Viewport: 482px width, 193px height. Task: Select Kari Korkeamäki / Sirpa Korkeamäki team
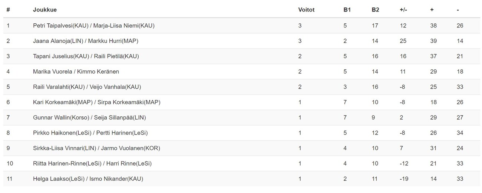coord(96,102)
